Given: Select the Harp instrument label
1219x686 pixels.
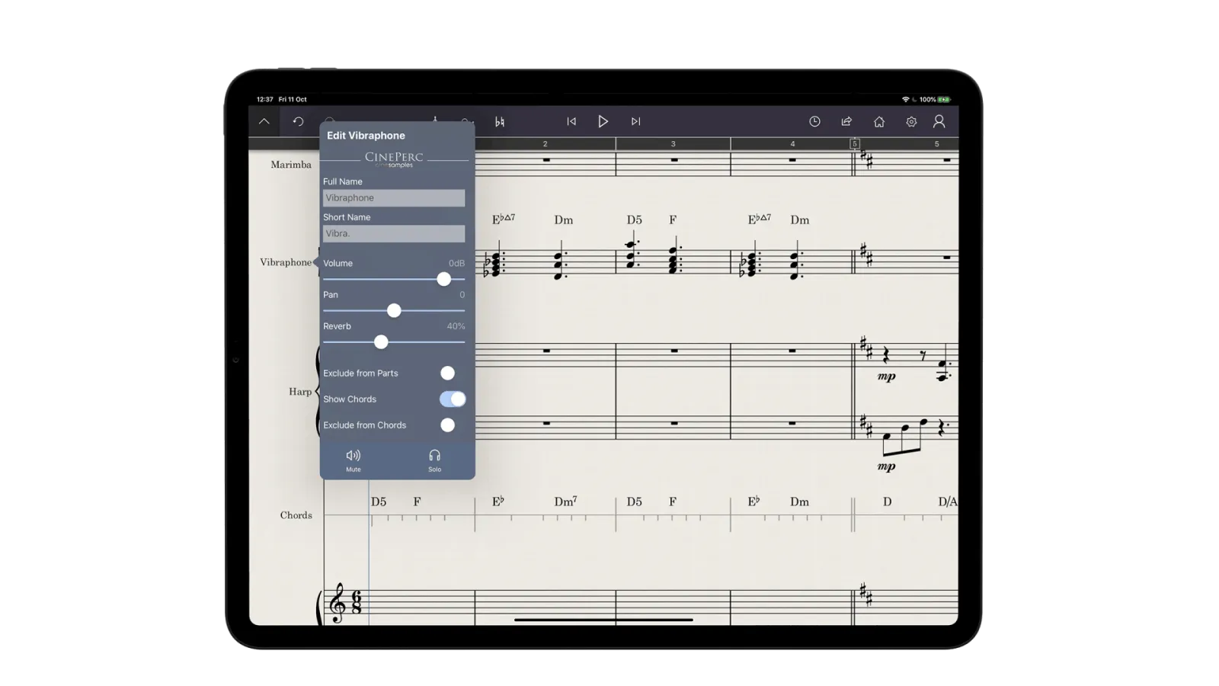Looking at the screenshot, I should [300, 392].
